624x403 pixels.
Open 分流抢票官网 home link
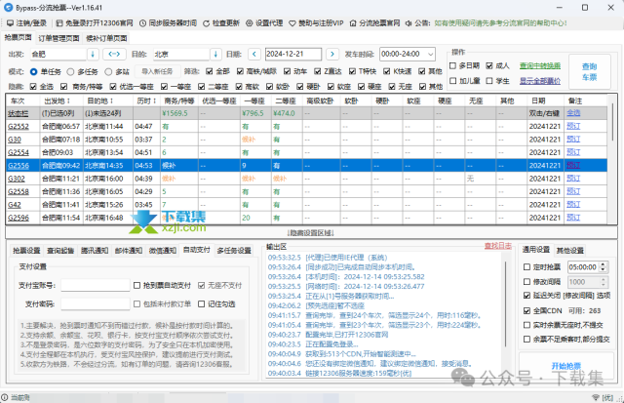(374, 23)
